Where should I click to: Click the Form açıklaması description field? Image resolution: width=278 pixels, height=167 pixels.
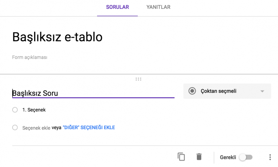coord(30,57)
